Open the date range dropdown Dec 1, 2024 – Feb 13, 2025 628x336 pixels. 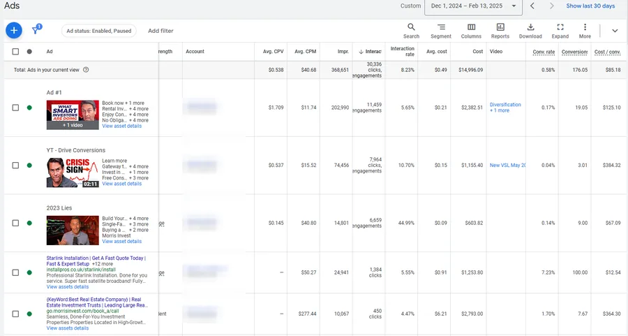point(473,6)
